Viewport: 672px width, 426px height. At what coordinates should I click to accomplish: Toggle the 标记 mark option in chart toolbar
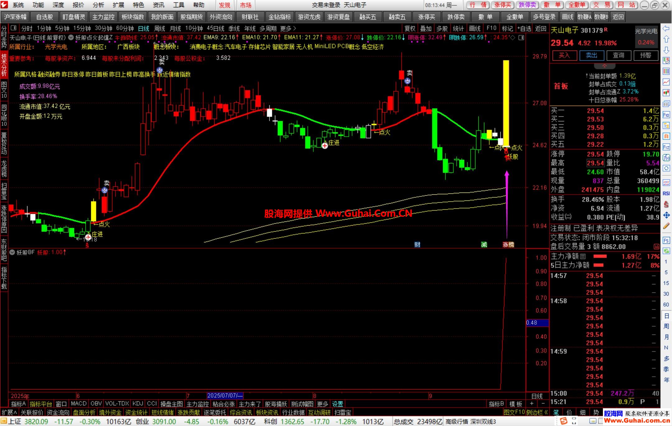507,29
